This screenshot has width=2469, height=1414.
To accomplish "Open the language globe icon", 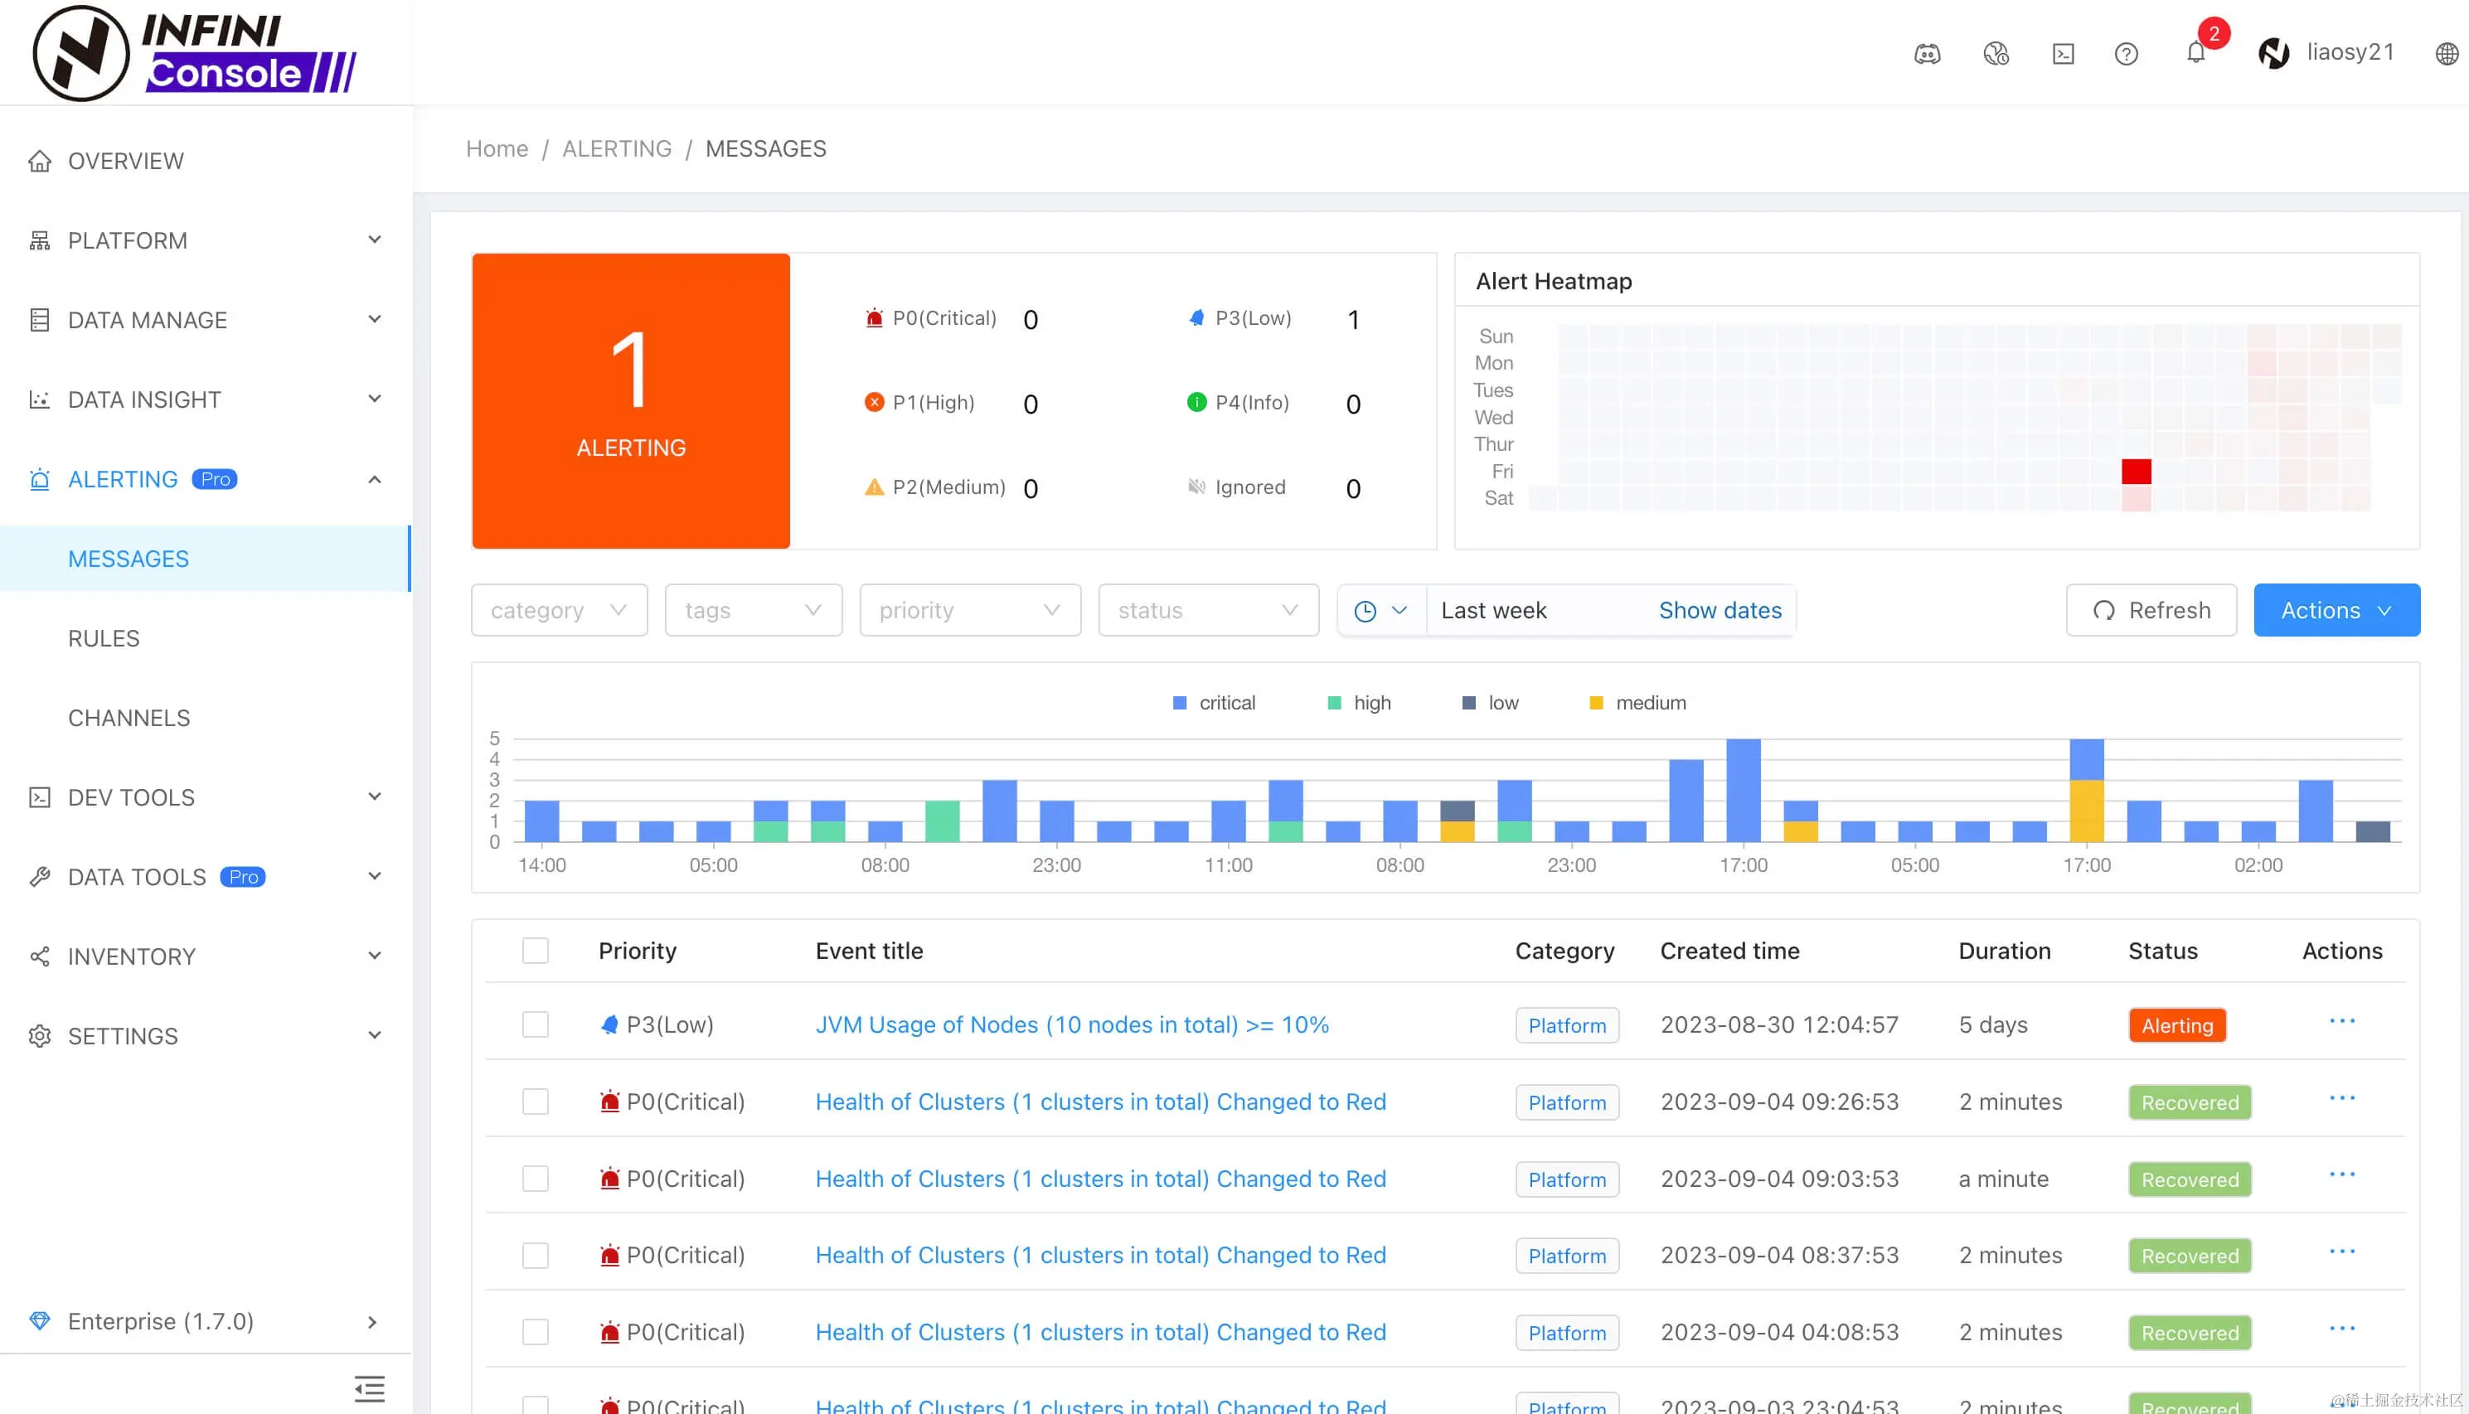I will pyautogui.click(x=2447, y=53).
